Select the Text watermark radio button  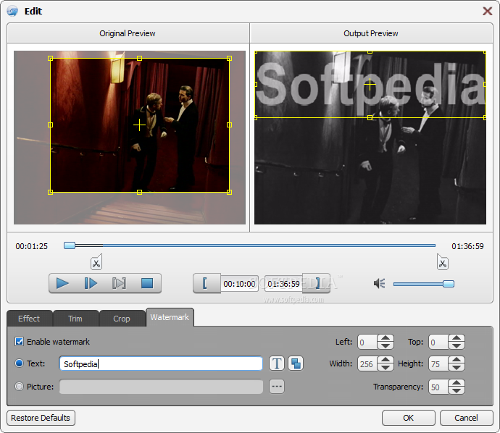[19, 363]
